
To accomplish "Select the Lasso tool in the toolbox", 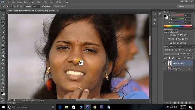I will (x=3, y=22).
